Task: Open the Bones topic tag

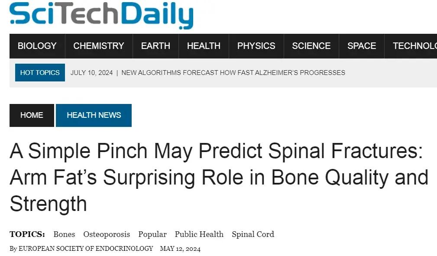Action: [x=64, y=234]
